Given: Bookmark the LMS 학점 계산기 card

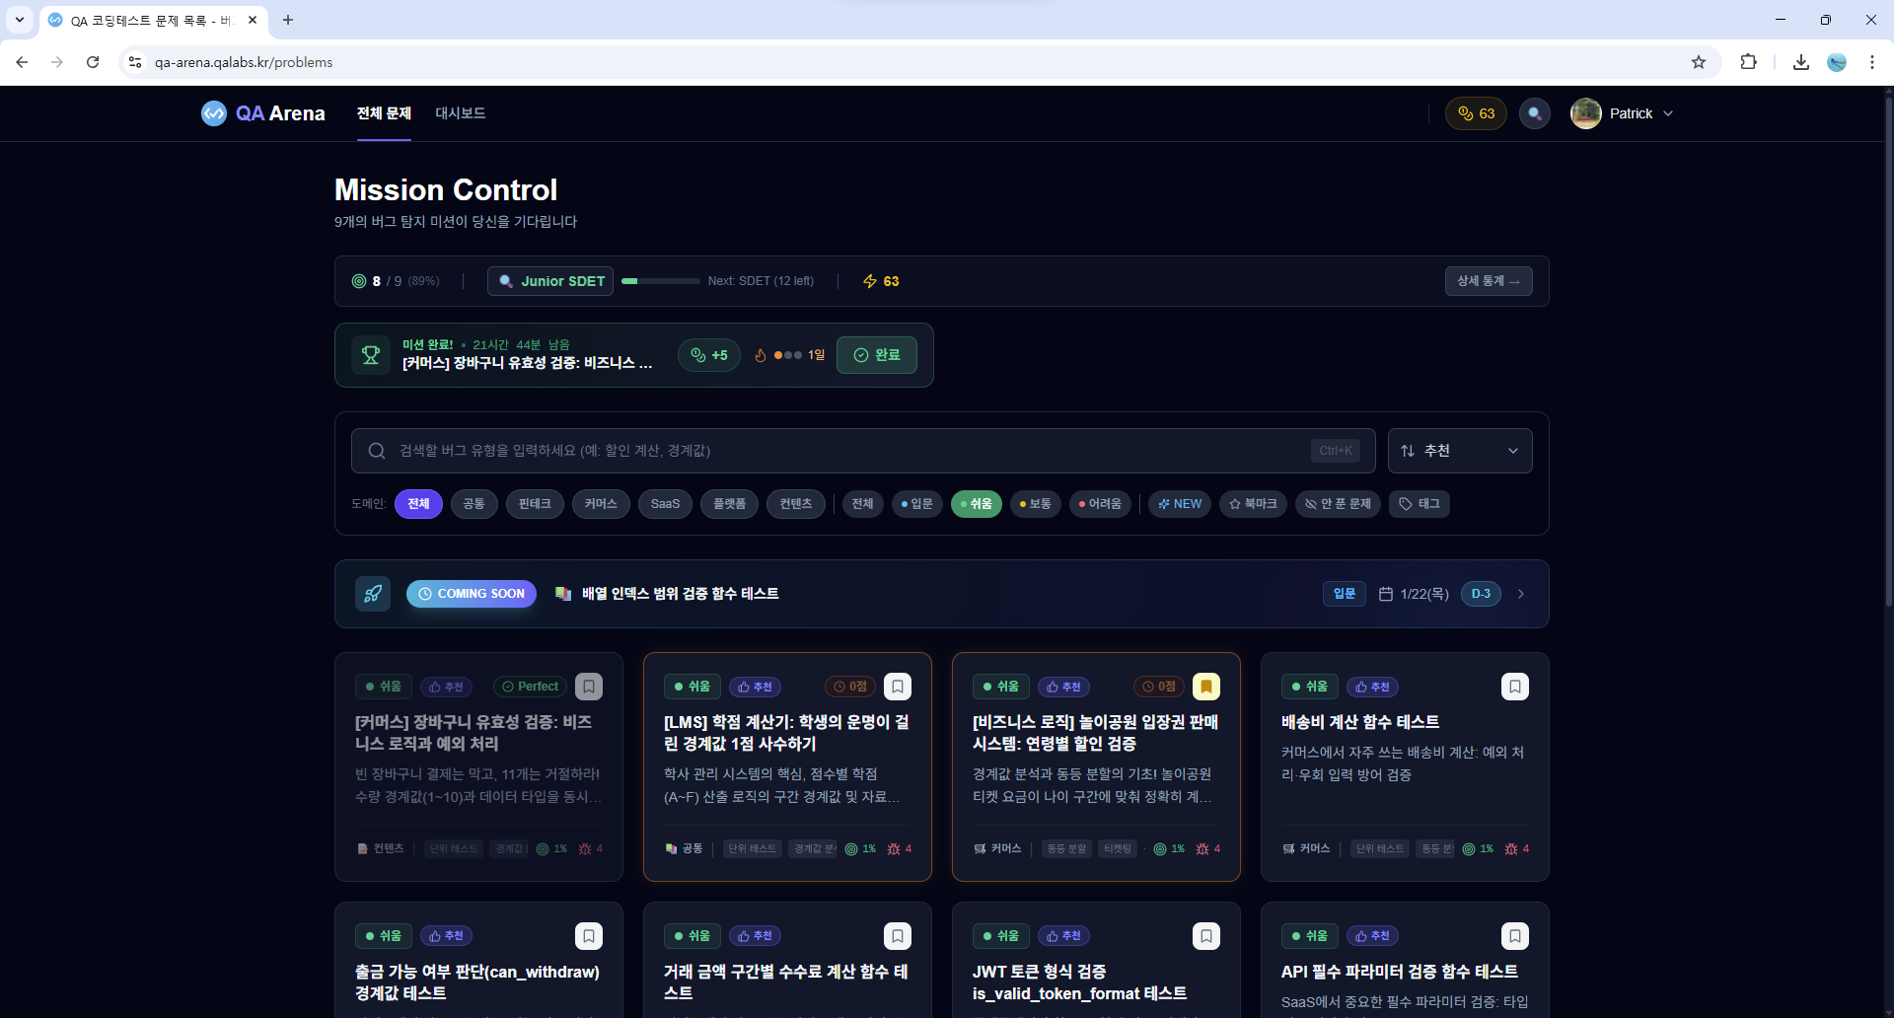Looking at the screenshot, I should pos(898,687).
